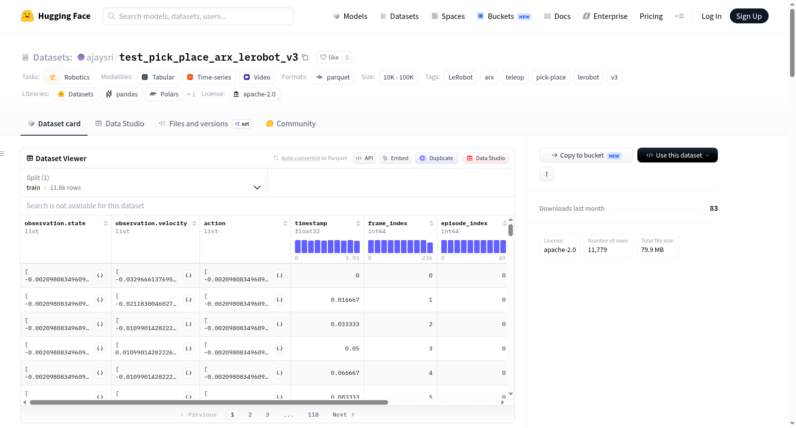The width and height of the screenshot is (796, 428).
Task: Click the Sign Up button
Action: point(749,16)
